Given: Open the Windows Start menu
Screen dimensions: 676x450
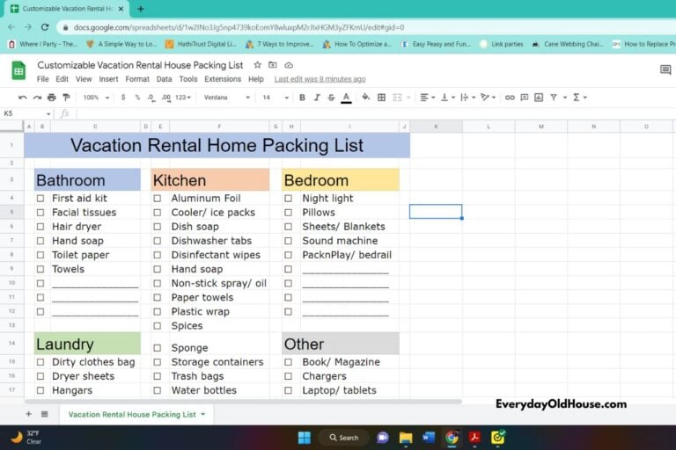Looking at the screenshot, I should tap(305, 438).
